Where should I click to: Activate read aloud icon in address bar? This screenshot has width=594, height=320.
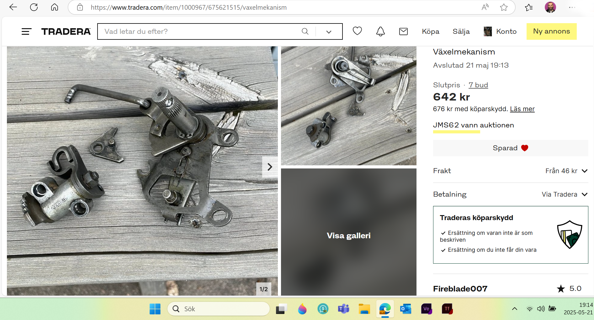point(485,7)
